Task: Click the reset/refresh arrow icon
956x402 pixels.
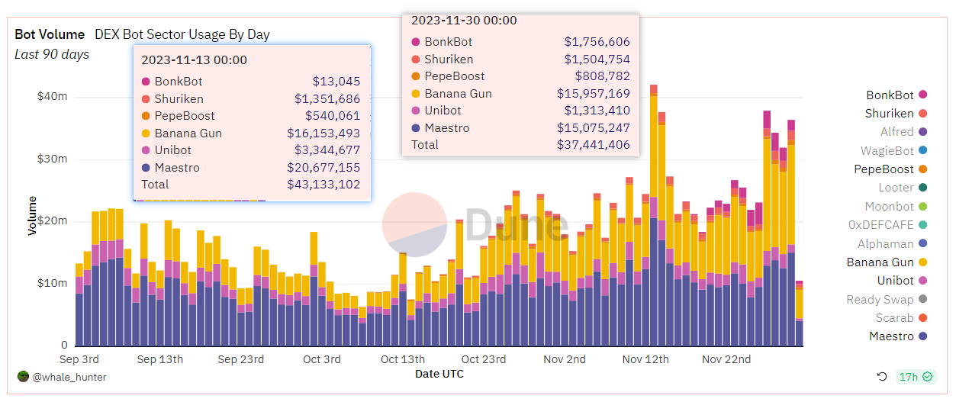Action: pos(882,377)
